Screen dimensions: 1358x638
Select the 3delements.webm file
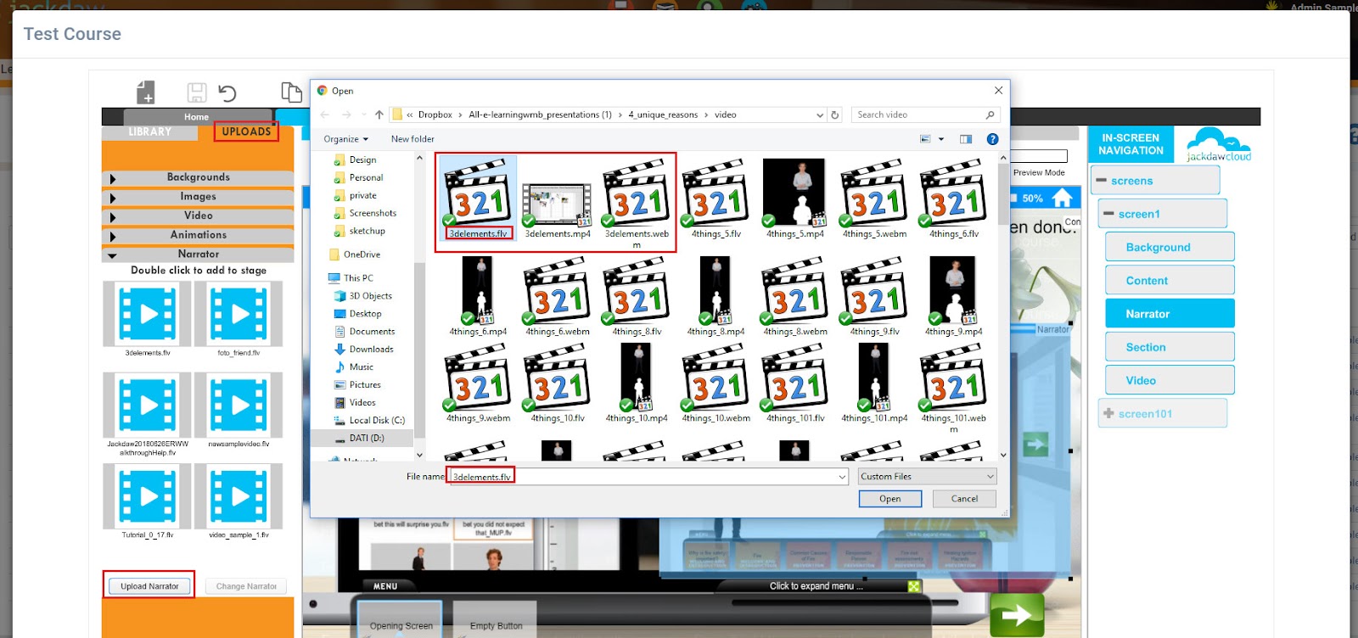click(637, 204)
